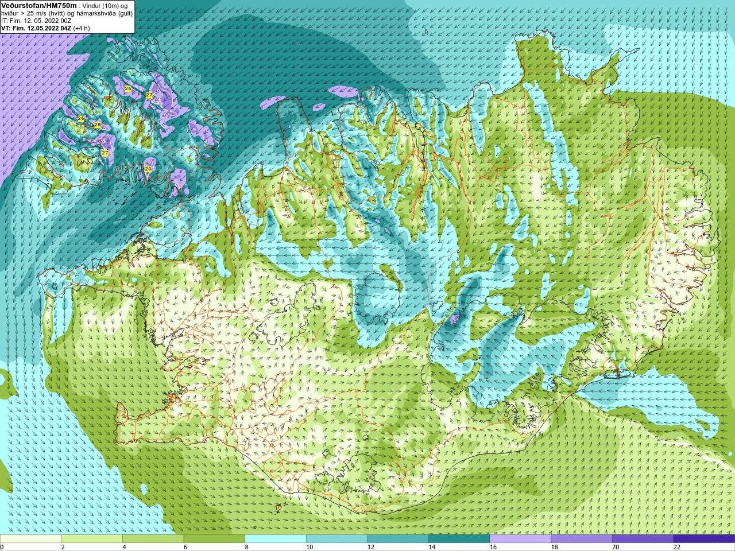Click the legend scale number 4

coord(124,547)
